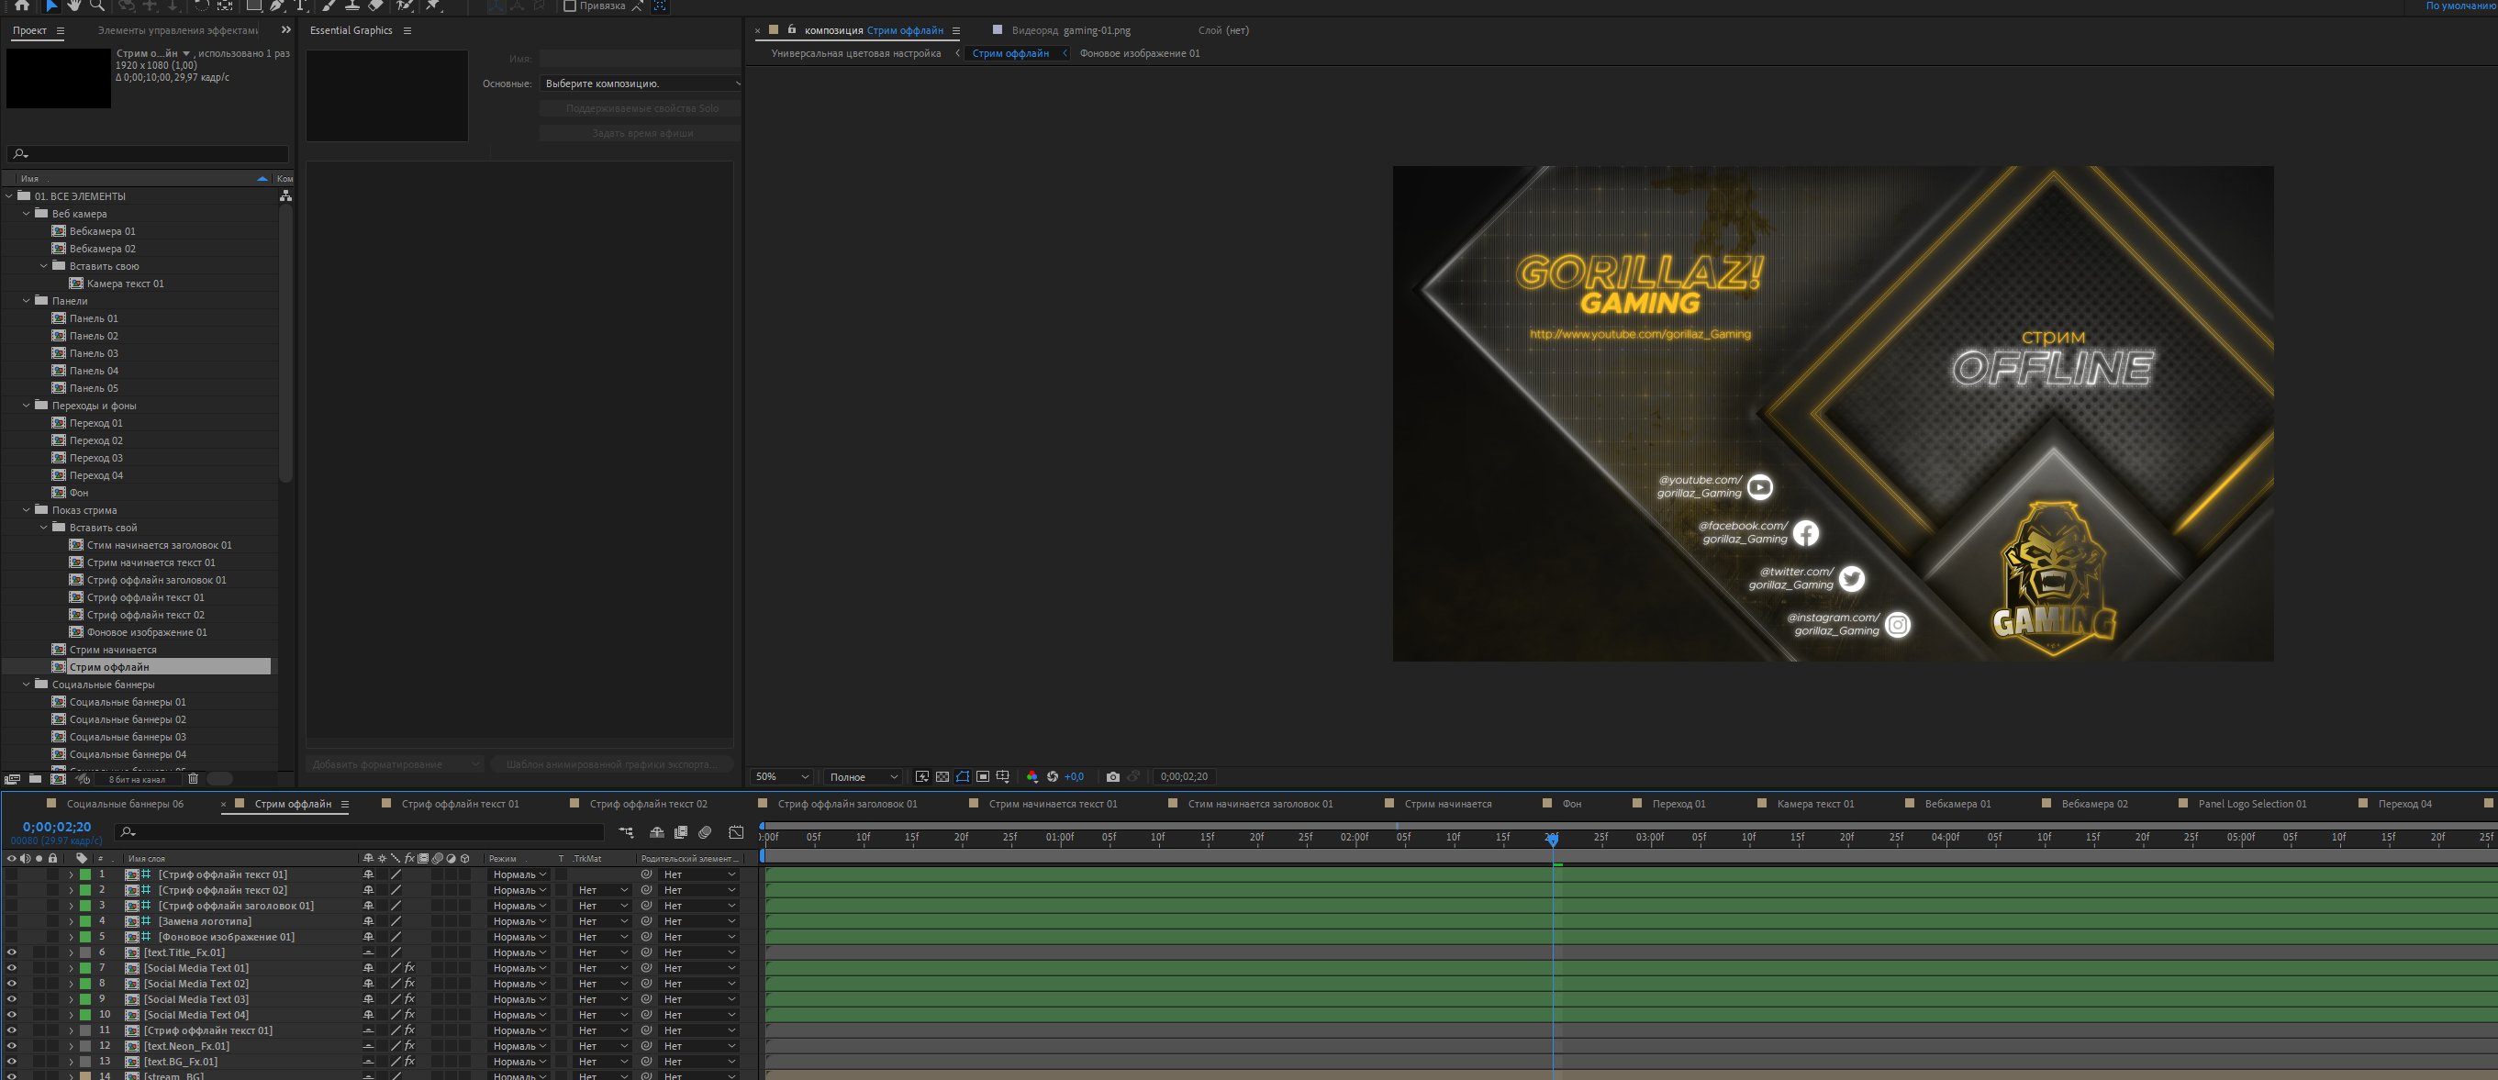Create a new folder in Project panel

[x=35, y=778]
